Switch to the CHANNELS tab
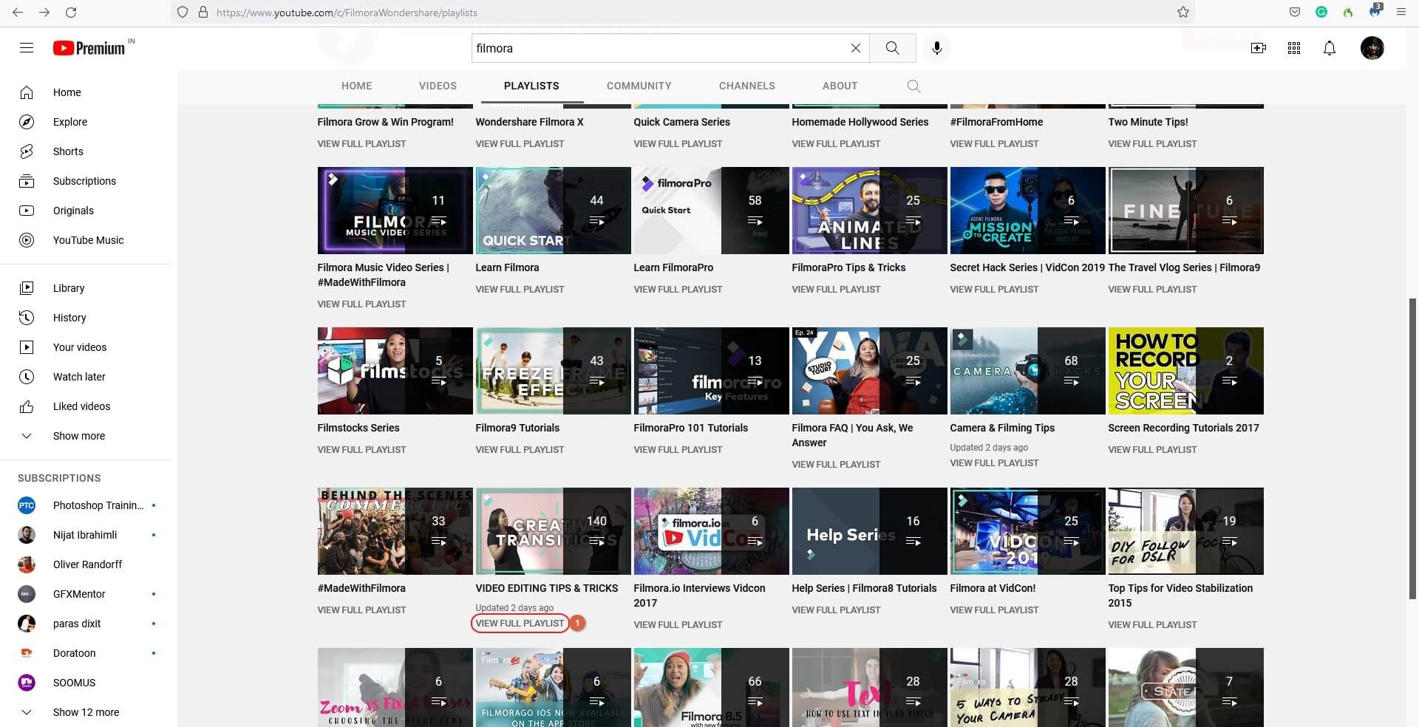The height and width of the screenshot is (727, 1419). pyautogui.click(x=747, y=86)
